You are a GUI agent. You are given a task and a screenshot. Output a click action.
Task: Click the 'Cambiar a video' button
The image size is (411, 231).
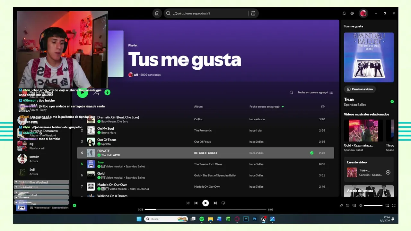[361, 89]
